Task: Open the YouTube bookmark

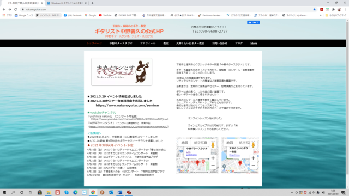Action: pyautogui.click(x=105, y=15)
